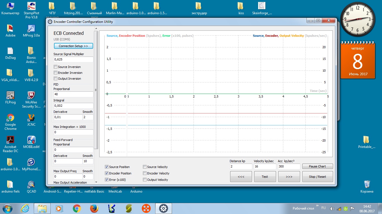This screenshot has width=382, height=214.
Task: Open the MyPhoneE... desktop shortcut
Action: 31,164
